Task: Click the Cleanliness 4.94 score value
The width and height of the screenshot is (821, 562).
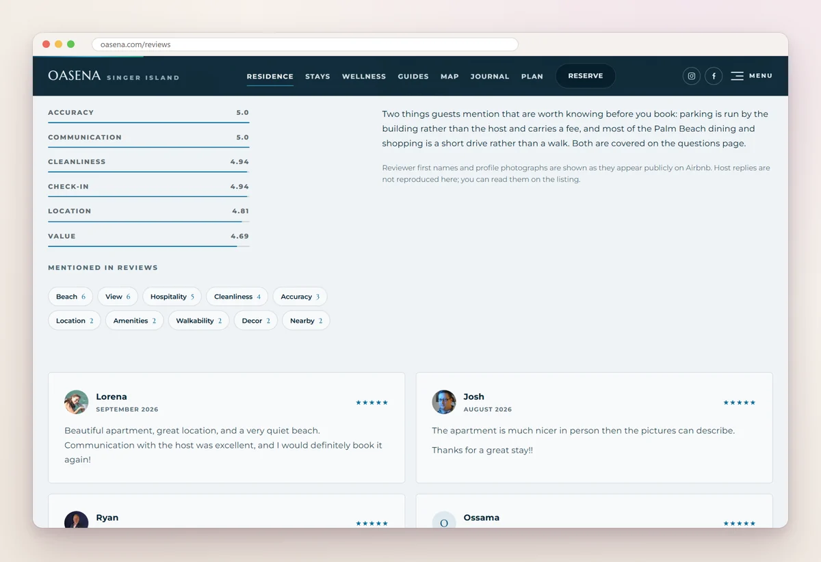Action: click(x=239, y=162)
